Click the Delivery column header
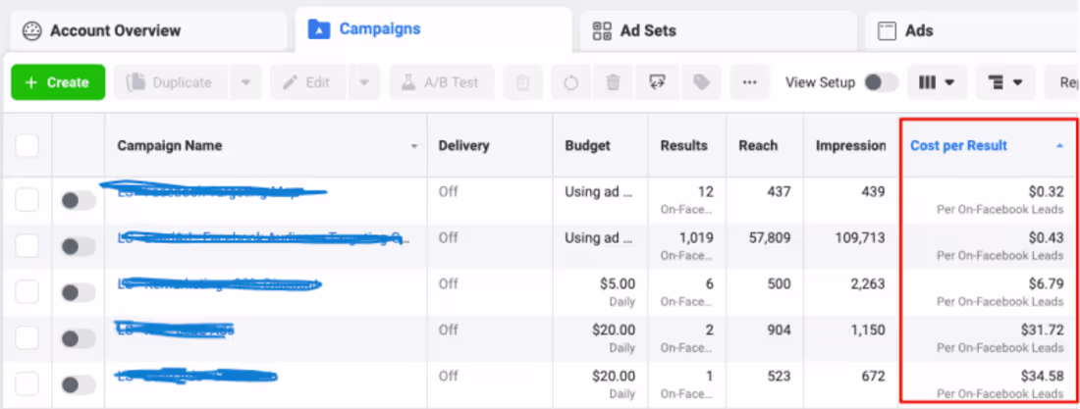The image size is (1080, 409). coord(463,146)
